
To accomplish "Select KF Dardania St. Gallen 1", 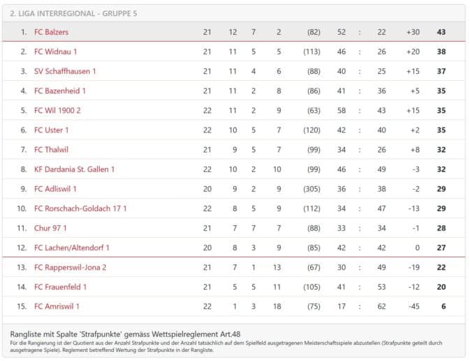I will (x=74, y=169).
